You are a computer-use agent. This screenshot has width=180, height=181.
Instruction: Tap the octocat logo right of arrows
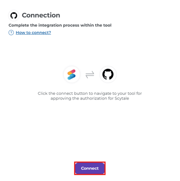108,74
